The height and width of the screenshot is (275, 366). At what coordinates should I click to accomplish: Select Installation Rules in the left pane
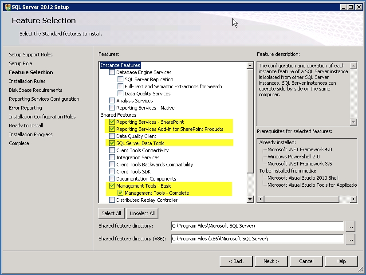coord(28,81)
